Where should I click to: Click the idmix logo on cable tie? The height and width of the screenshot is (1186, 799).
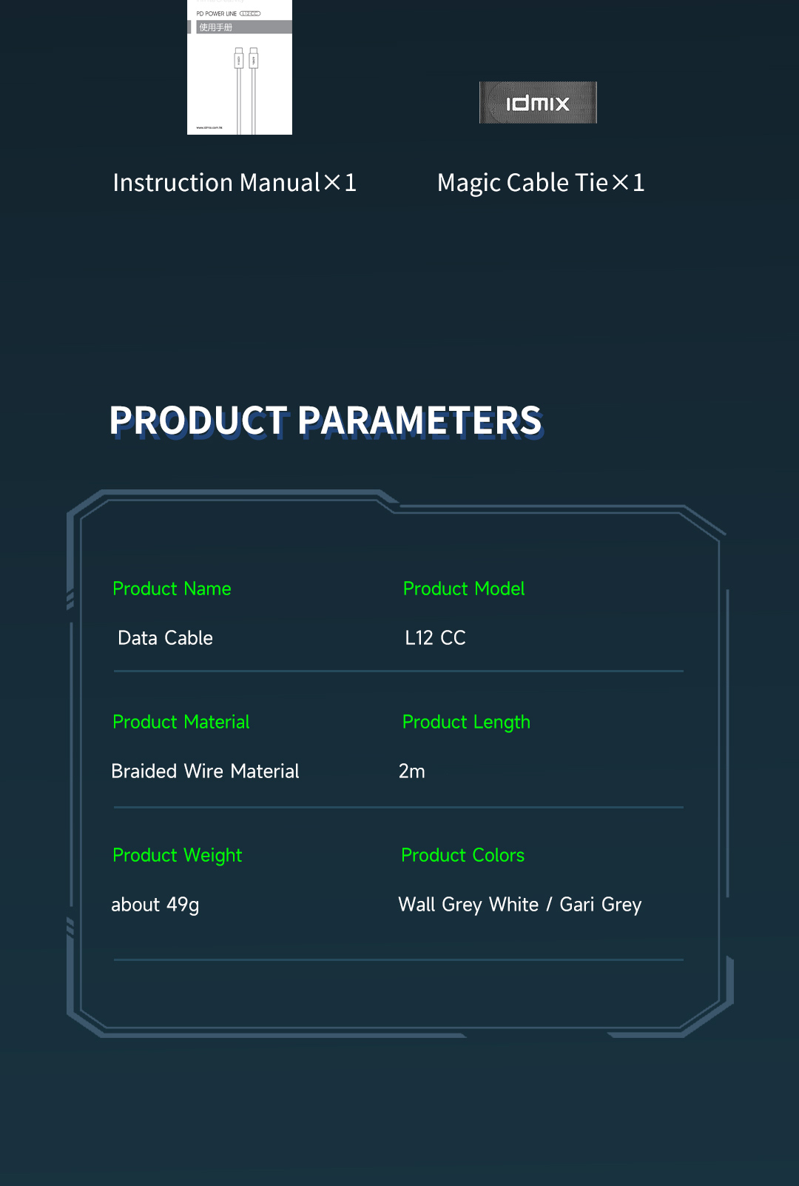[x=538, y=103]
